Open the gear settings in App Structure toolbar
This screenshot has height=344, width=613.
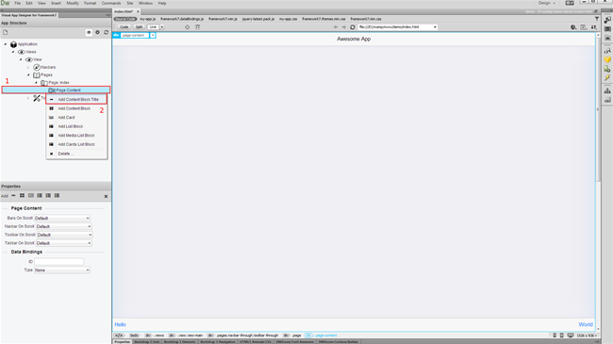click(98, 32)
